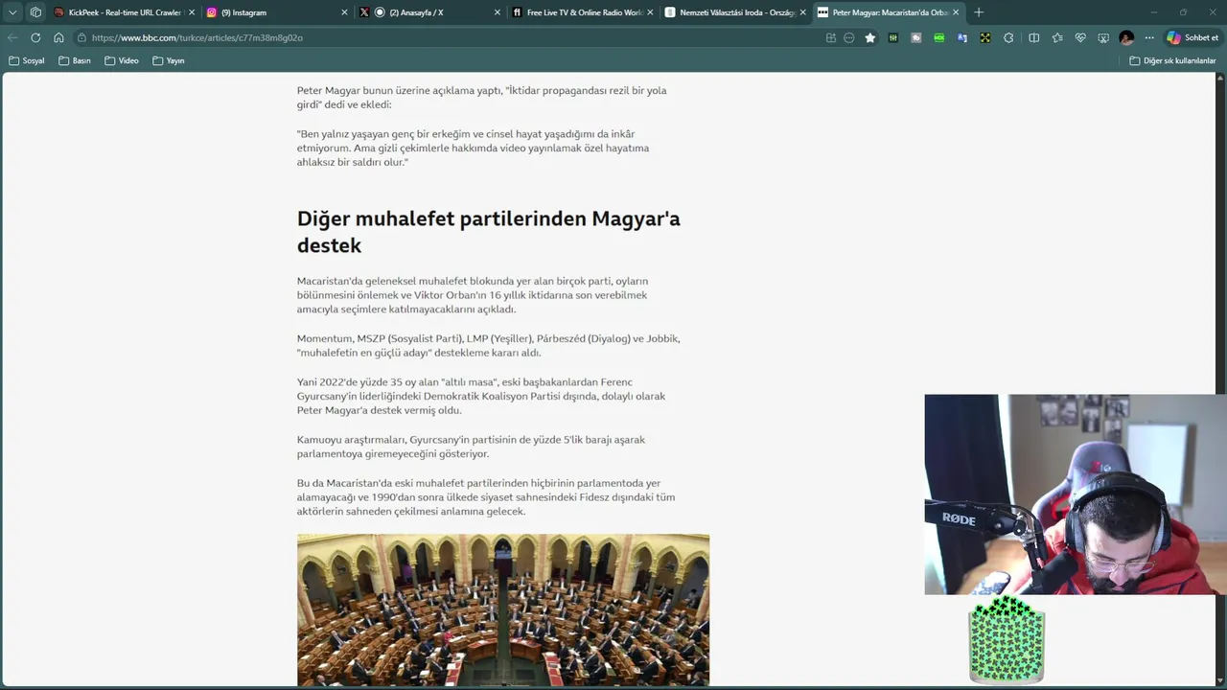Go back with the browser back arrow

12,37
